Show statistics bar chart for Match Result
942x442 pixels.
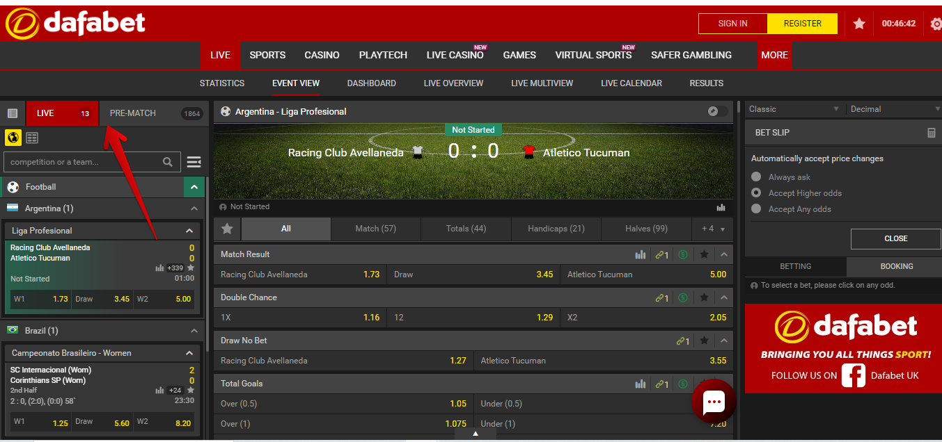coord(641,254)
